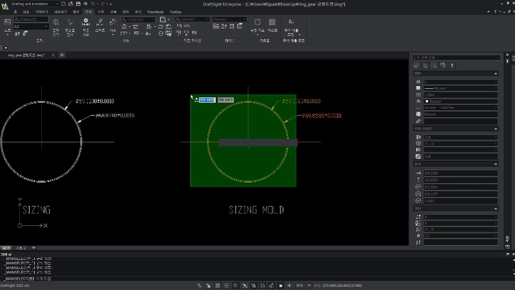Click the Undo arrow in title bar
The width and height of the screenshot is (515, 290).
93,4
